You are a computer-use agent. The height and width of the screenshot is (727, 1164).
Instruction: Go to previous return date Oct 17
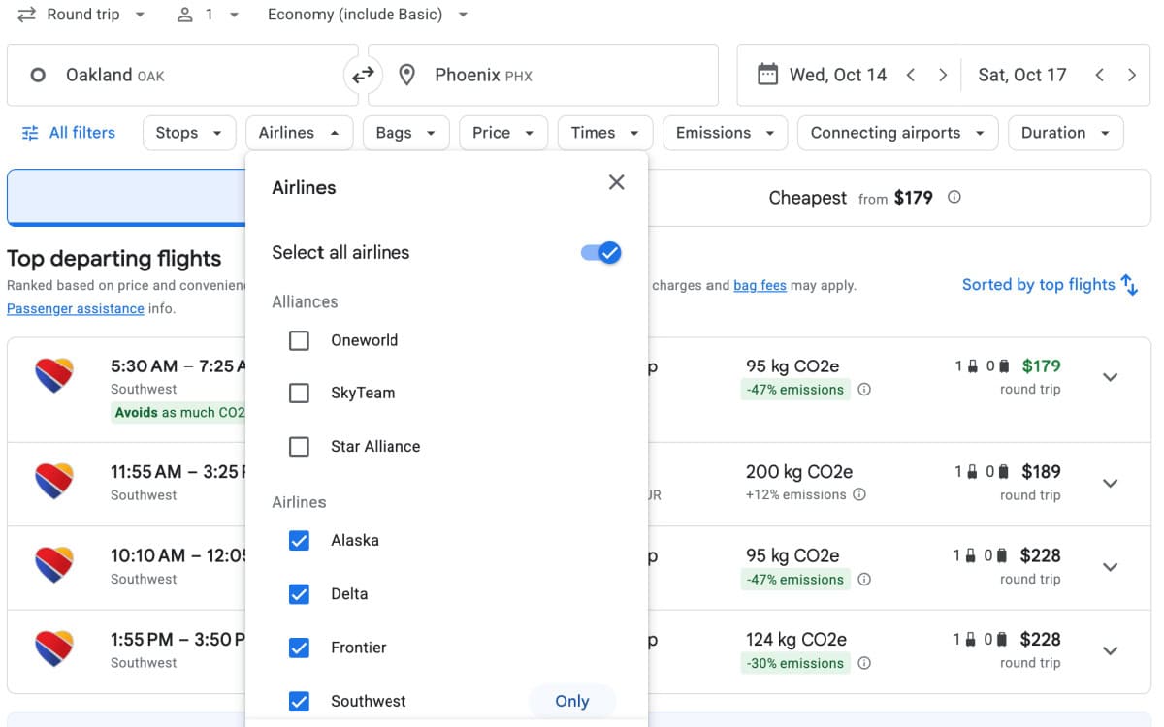click(x=1099, y=75)
